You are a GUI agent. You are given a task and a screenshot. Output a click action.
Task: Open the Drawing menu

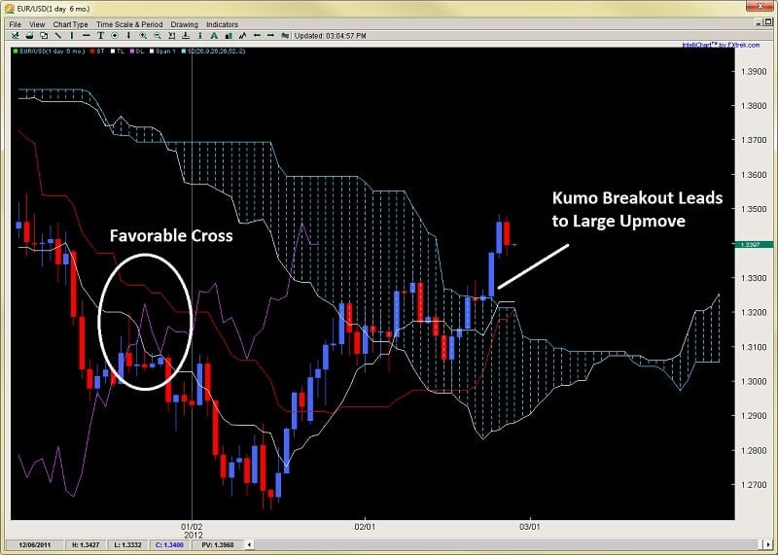pyautogui.click(x=184, y=24)
